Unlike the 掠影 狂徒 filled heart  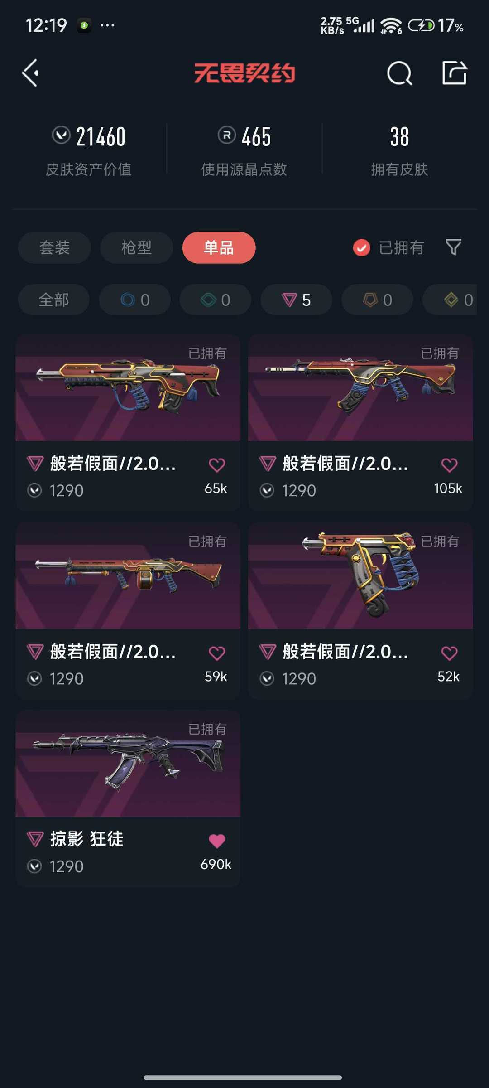point(217,841)
